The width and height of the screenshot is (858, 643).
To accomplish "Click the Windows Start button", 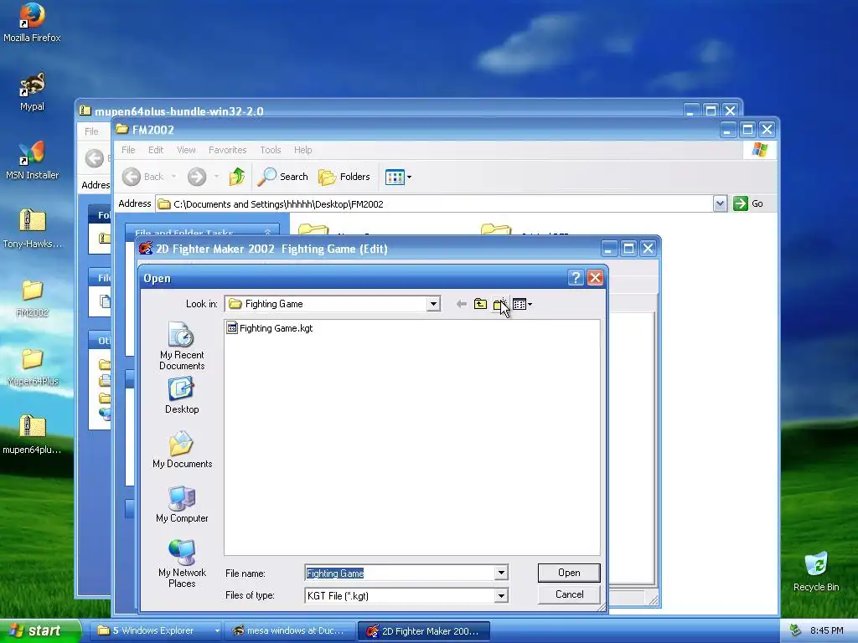I will pyautogui.click(x=39, y=631).
